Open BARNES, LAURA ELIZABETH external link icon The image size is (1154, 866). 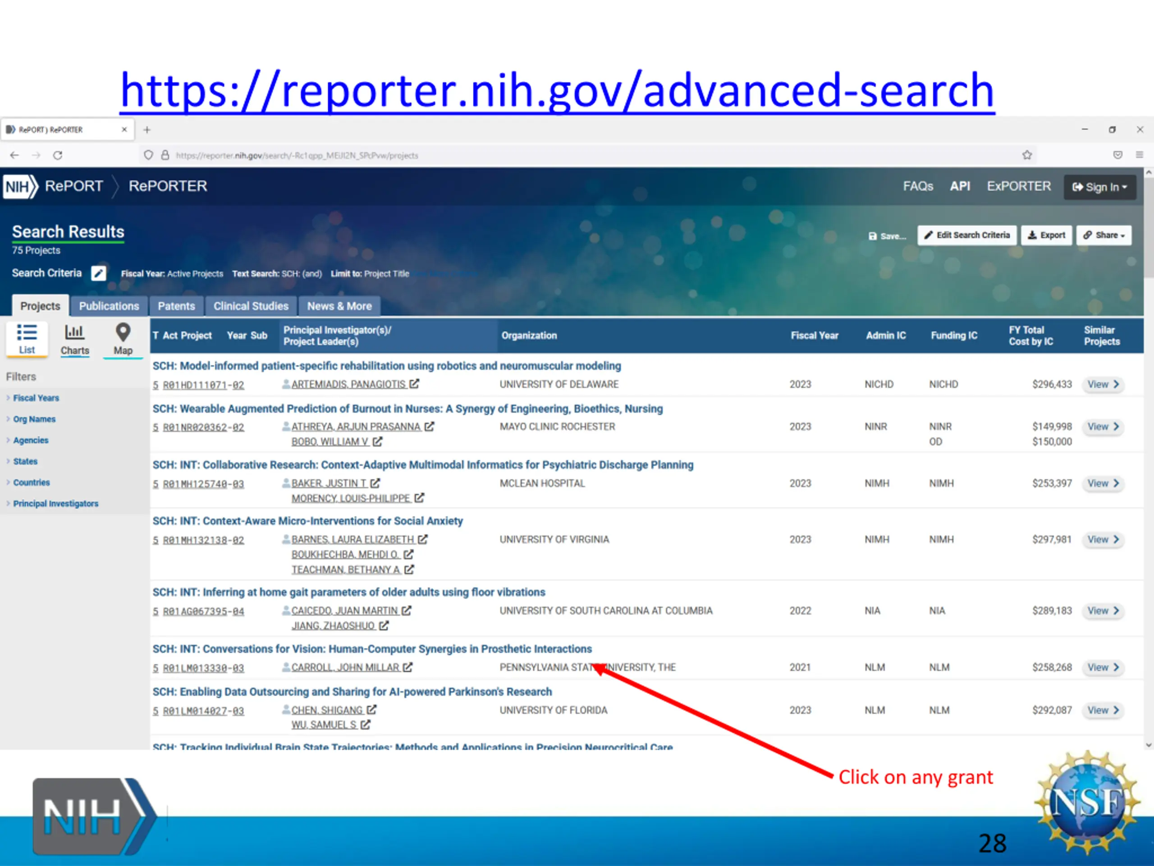[423, 539]
